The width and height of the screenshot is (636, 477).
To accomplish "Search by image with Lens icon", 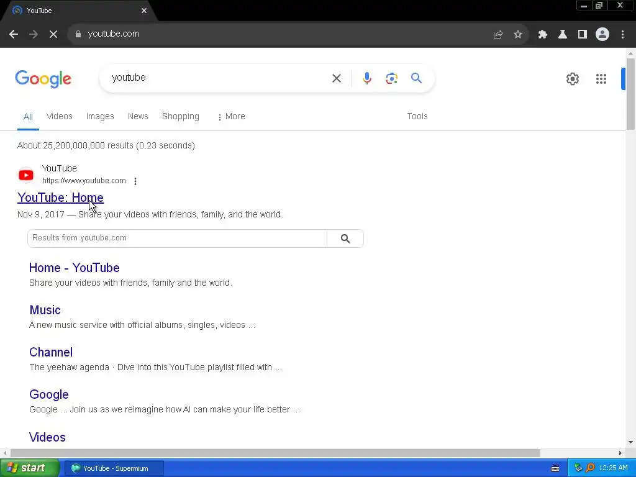I will pos(392,78).
